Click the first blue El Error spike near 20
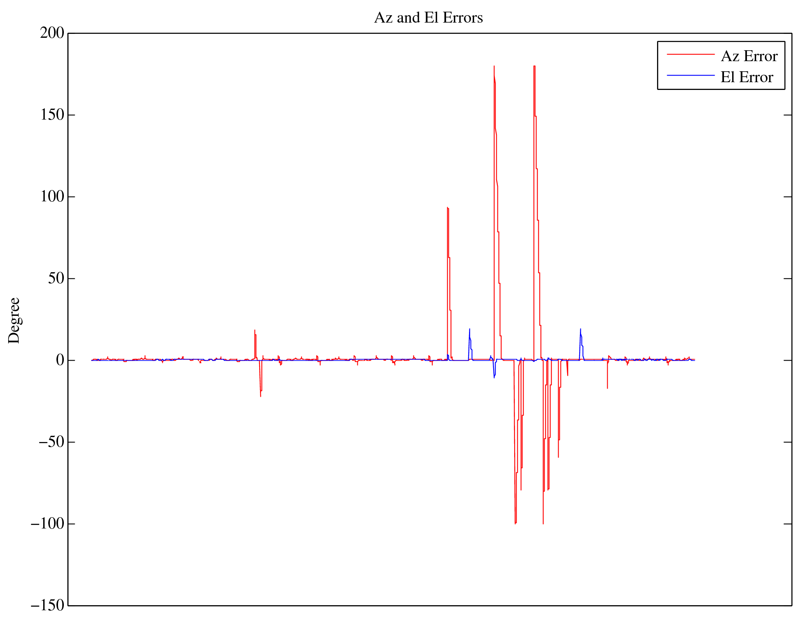The height and width of the screenshot is (620, 803). (x=469, y=329)
